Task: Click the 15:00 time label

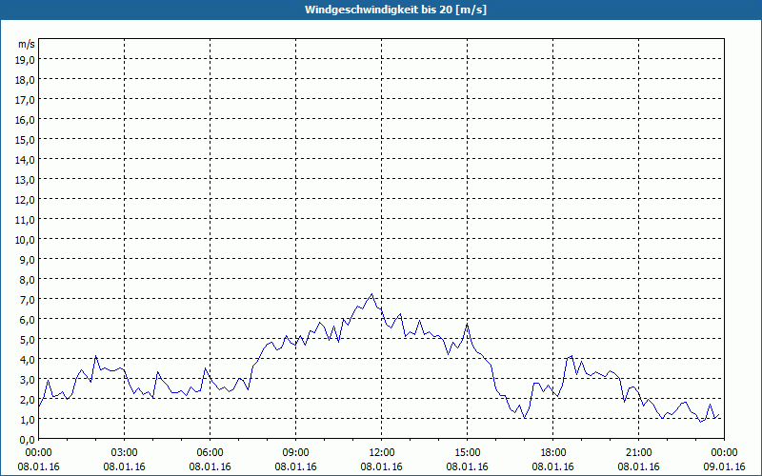Action: 467,453
